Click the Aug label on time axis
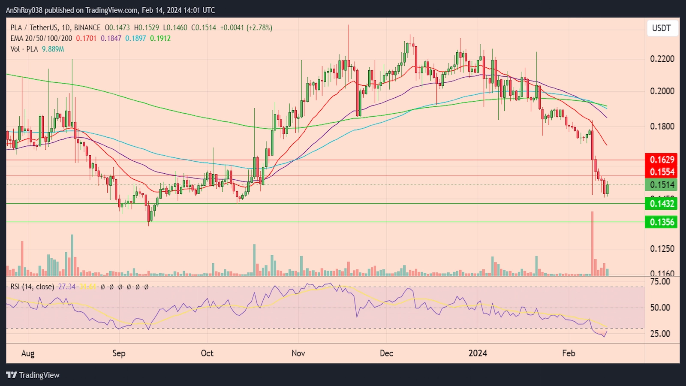The height and width of the screenshot is (386, 686). click(x=28, y=353)
